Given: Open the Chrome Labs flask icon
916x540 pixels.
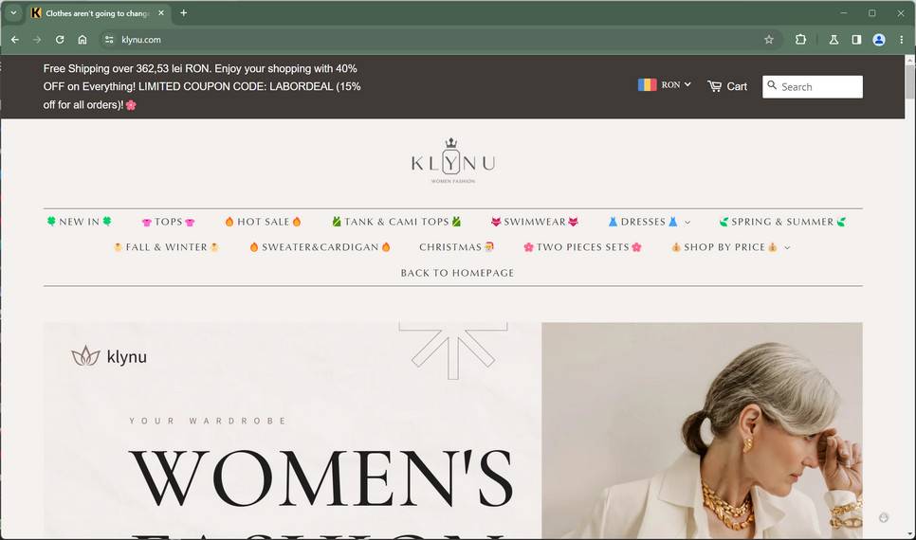Looking at the screenshot, I should pyautogui.click(x=834, y=40).
